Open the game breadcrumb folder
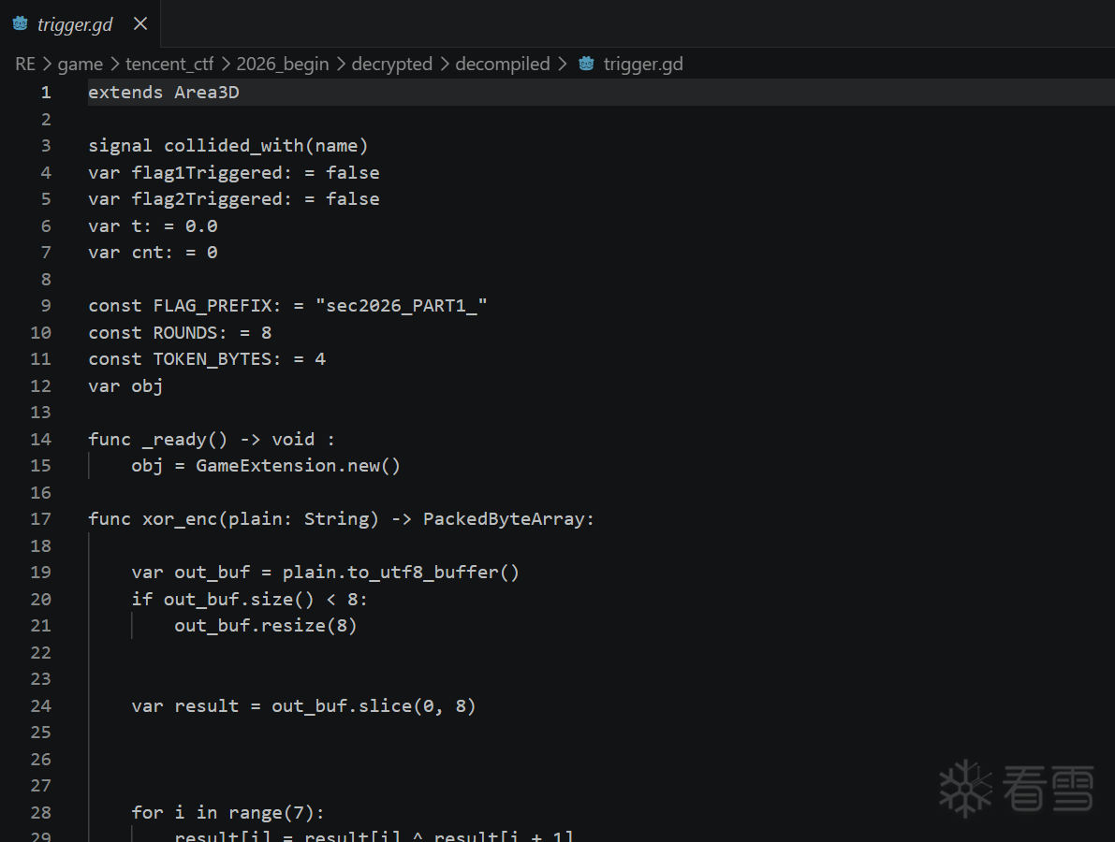1115x842 pixels. click(81, 64)
